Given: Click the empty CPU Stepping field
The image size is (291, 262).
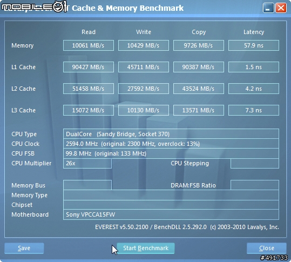Looking at the screenshot, I should [x=255, y=163].
